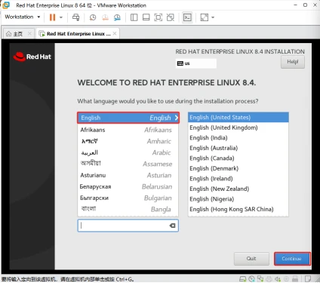
Task: Choose English (New Zealand) locale
Action: (x=238, y=189)
